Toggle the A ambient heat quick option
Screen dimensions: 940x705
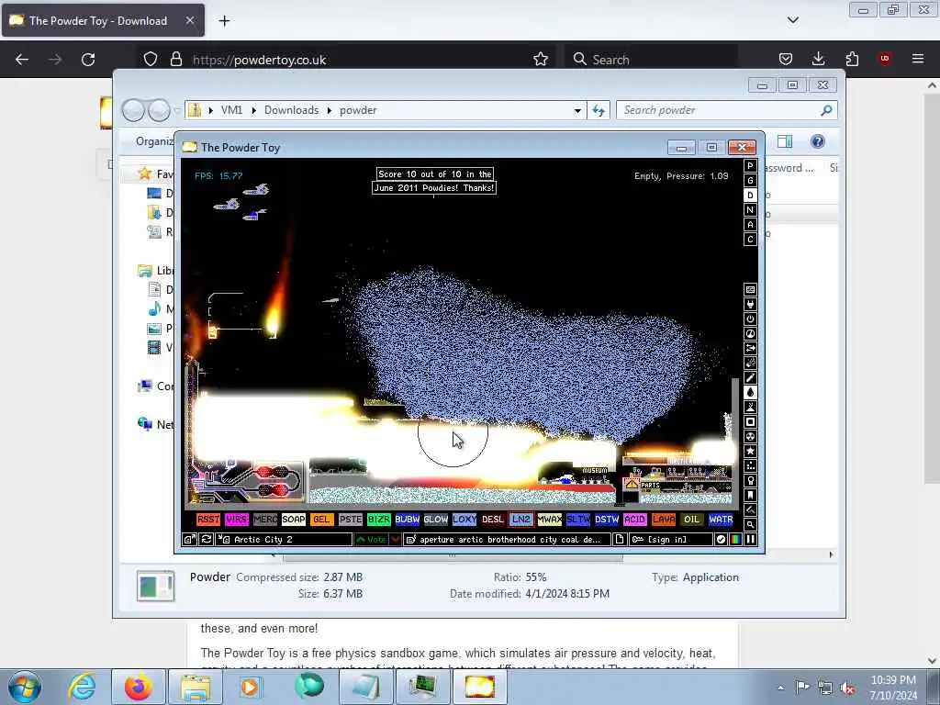click(x=750, y=225)
